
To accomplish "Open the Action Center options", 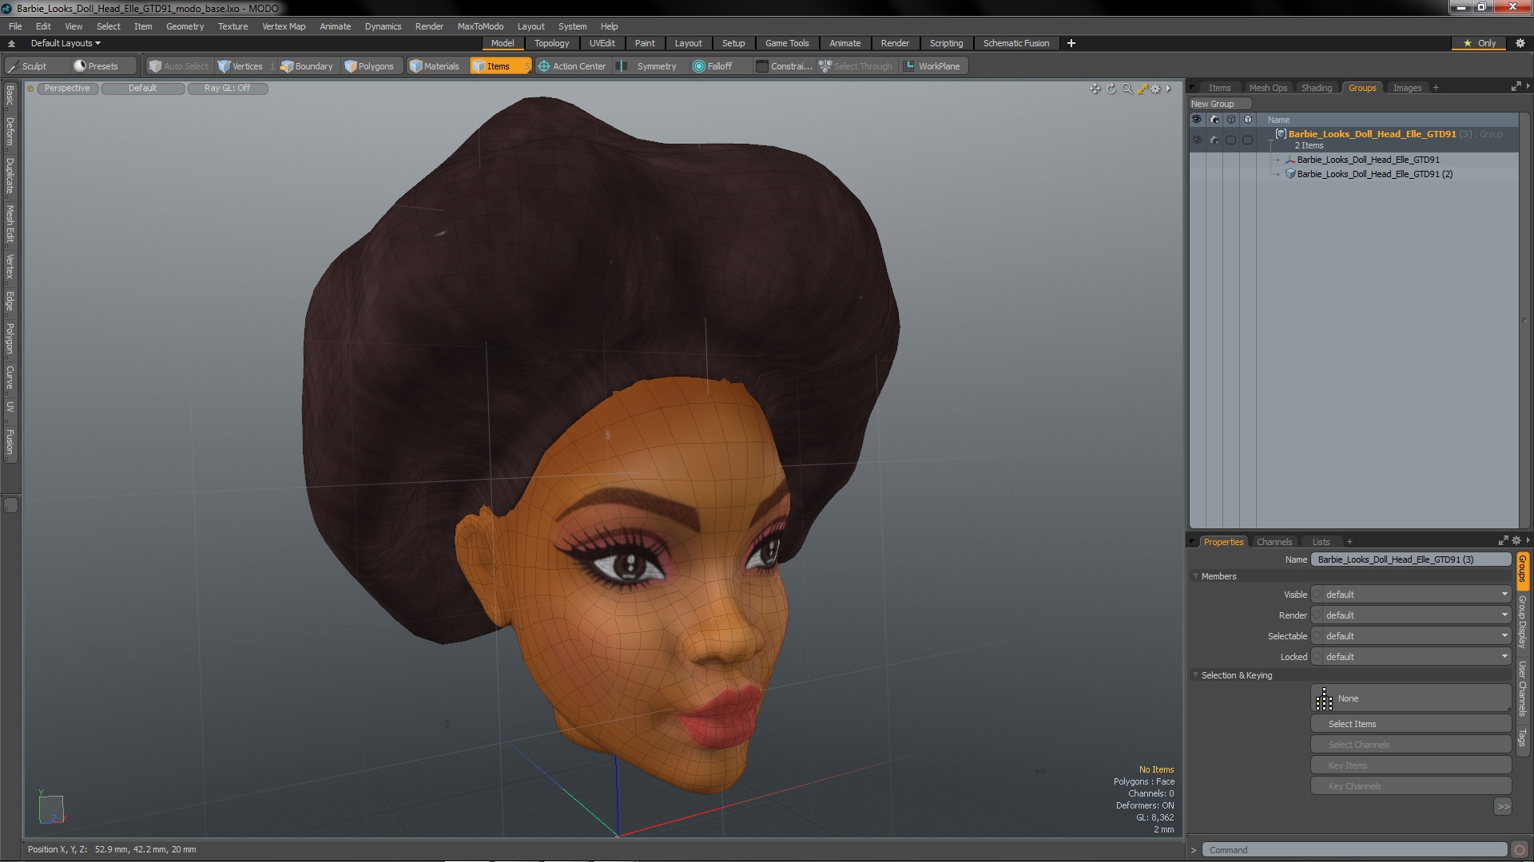I will tap(572, 66).
